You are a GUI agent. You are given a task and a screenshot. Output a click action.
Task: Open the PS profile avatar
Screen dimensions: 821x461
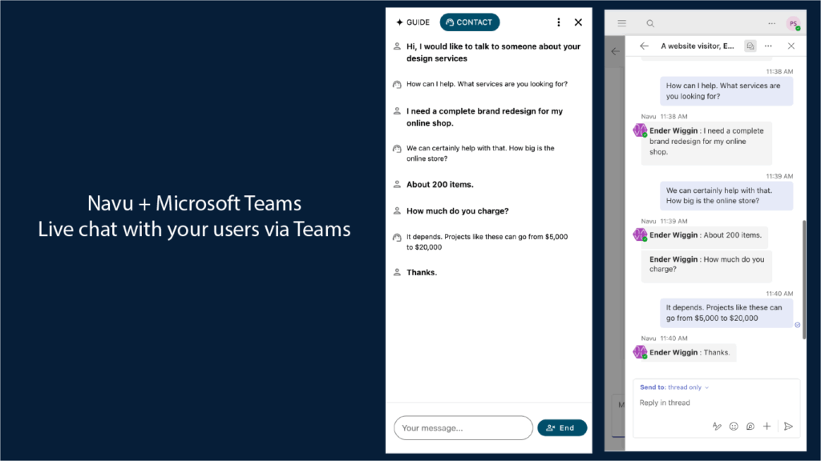[x=793, y=24]
